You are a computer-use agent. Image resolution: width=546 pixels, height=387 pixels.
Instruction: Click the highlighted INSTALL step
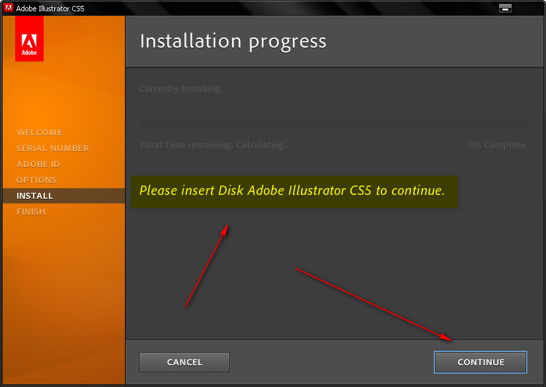[x=35, y=195]
